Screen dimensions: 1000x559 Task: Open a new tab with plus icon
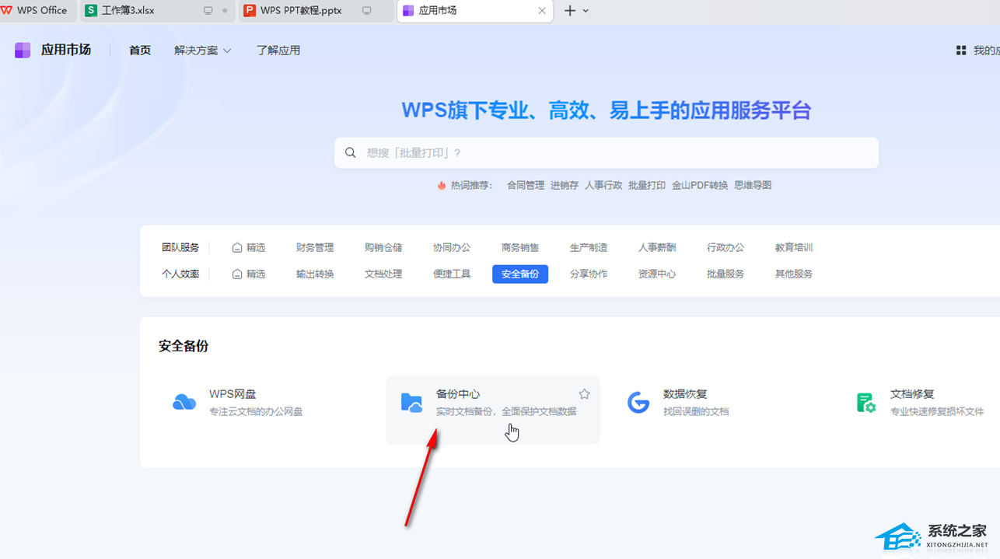570,11
